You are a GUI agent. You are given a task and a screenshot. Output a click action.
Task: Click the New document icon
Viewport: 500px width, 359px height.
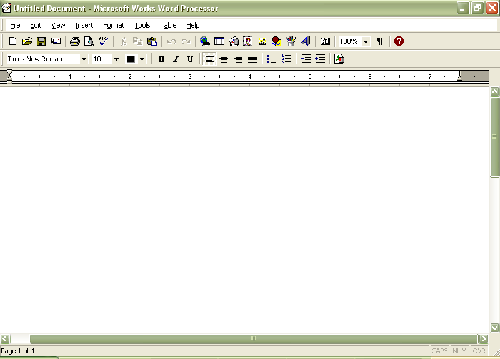[12, 41]
